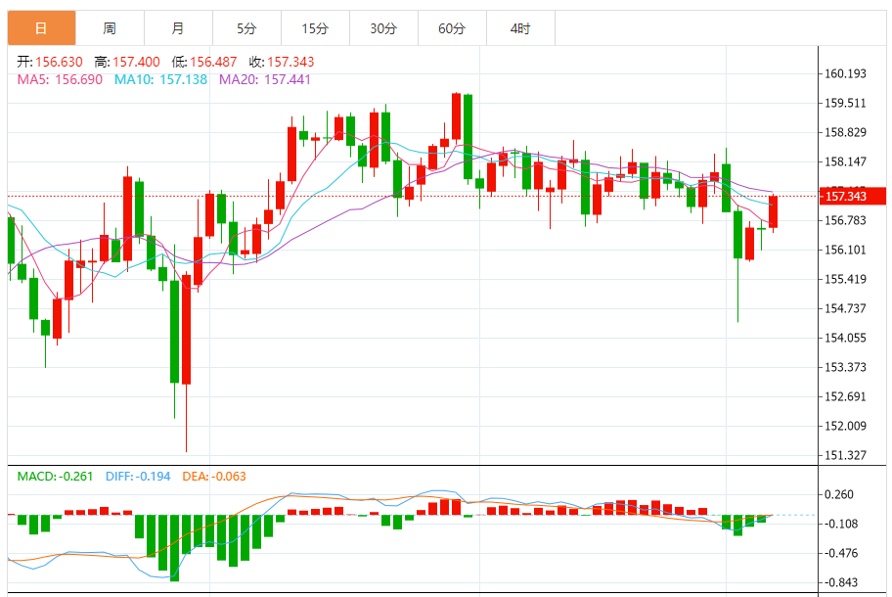Click the 156.783 price axis label
This screenshot has width=892, height=597.
[x=845, y=220]
